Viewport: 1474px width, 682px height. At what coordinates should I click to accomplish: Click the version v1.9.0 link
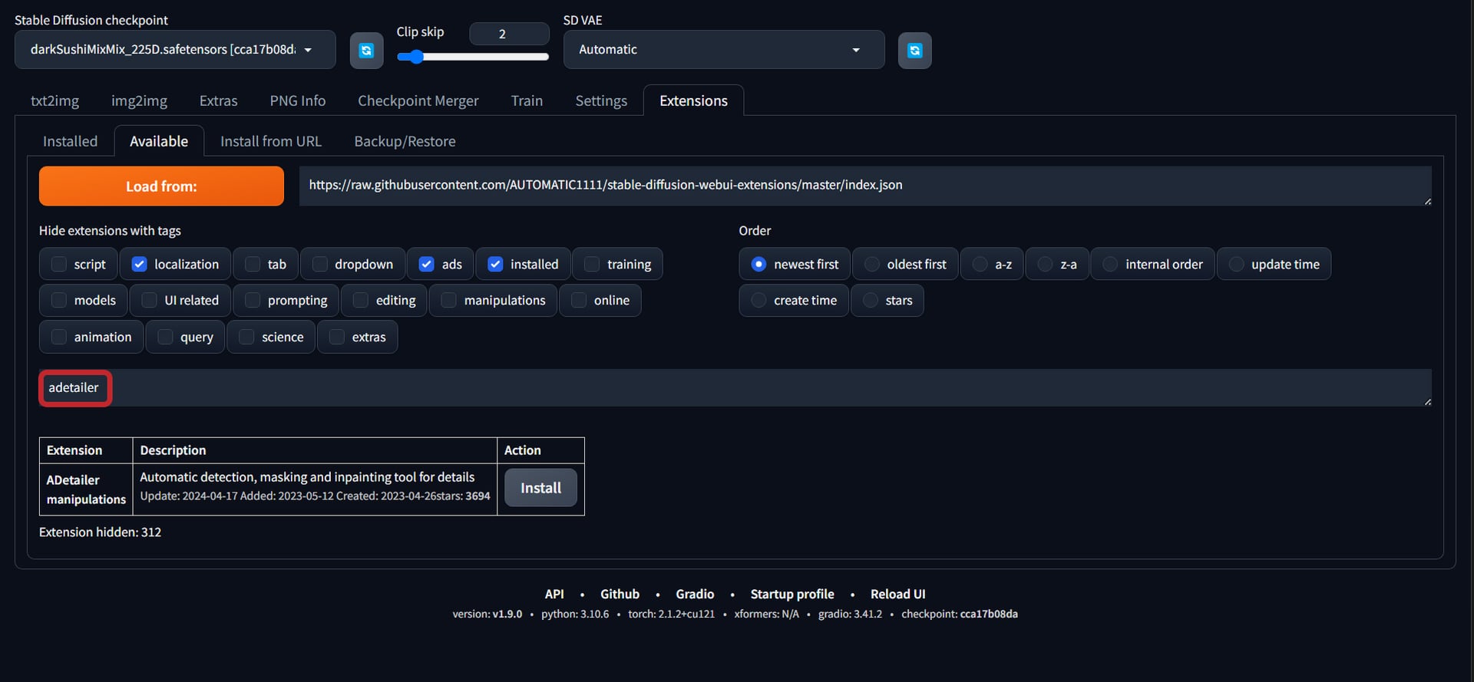[507, 614]
